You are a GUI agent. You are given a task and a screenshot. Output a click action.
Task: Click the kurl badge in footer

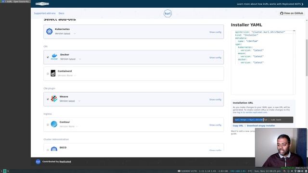pyautogui.click(x=38, y=161)
